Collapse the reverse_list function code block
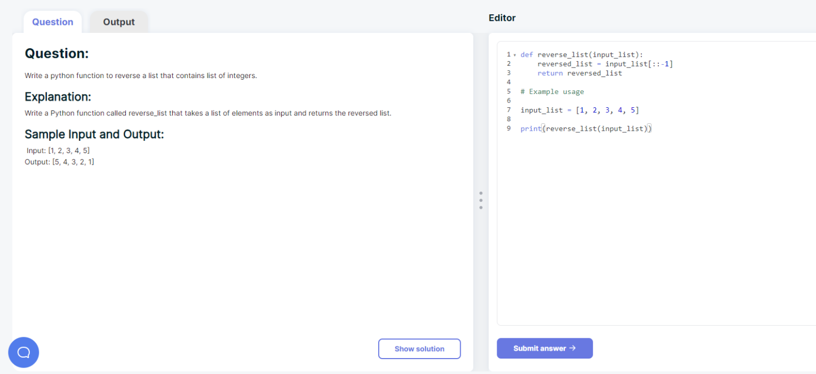The image size is (816, 374). 513,54
